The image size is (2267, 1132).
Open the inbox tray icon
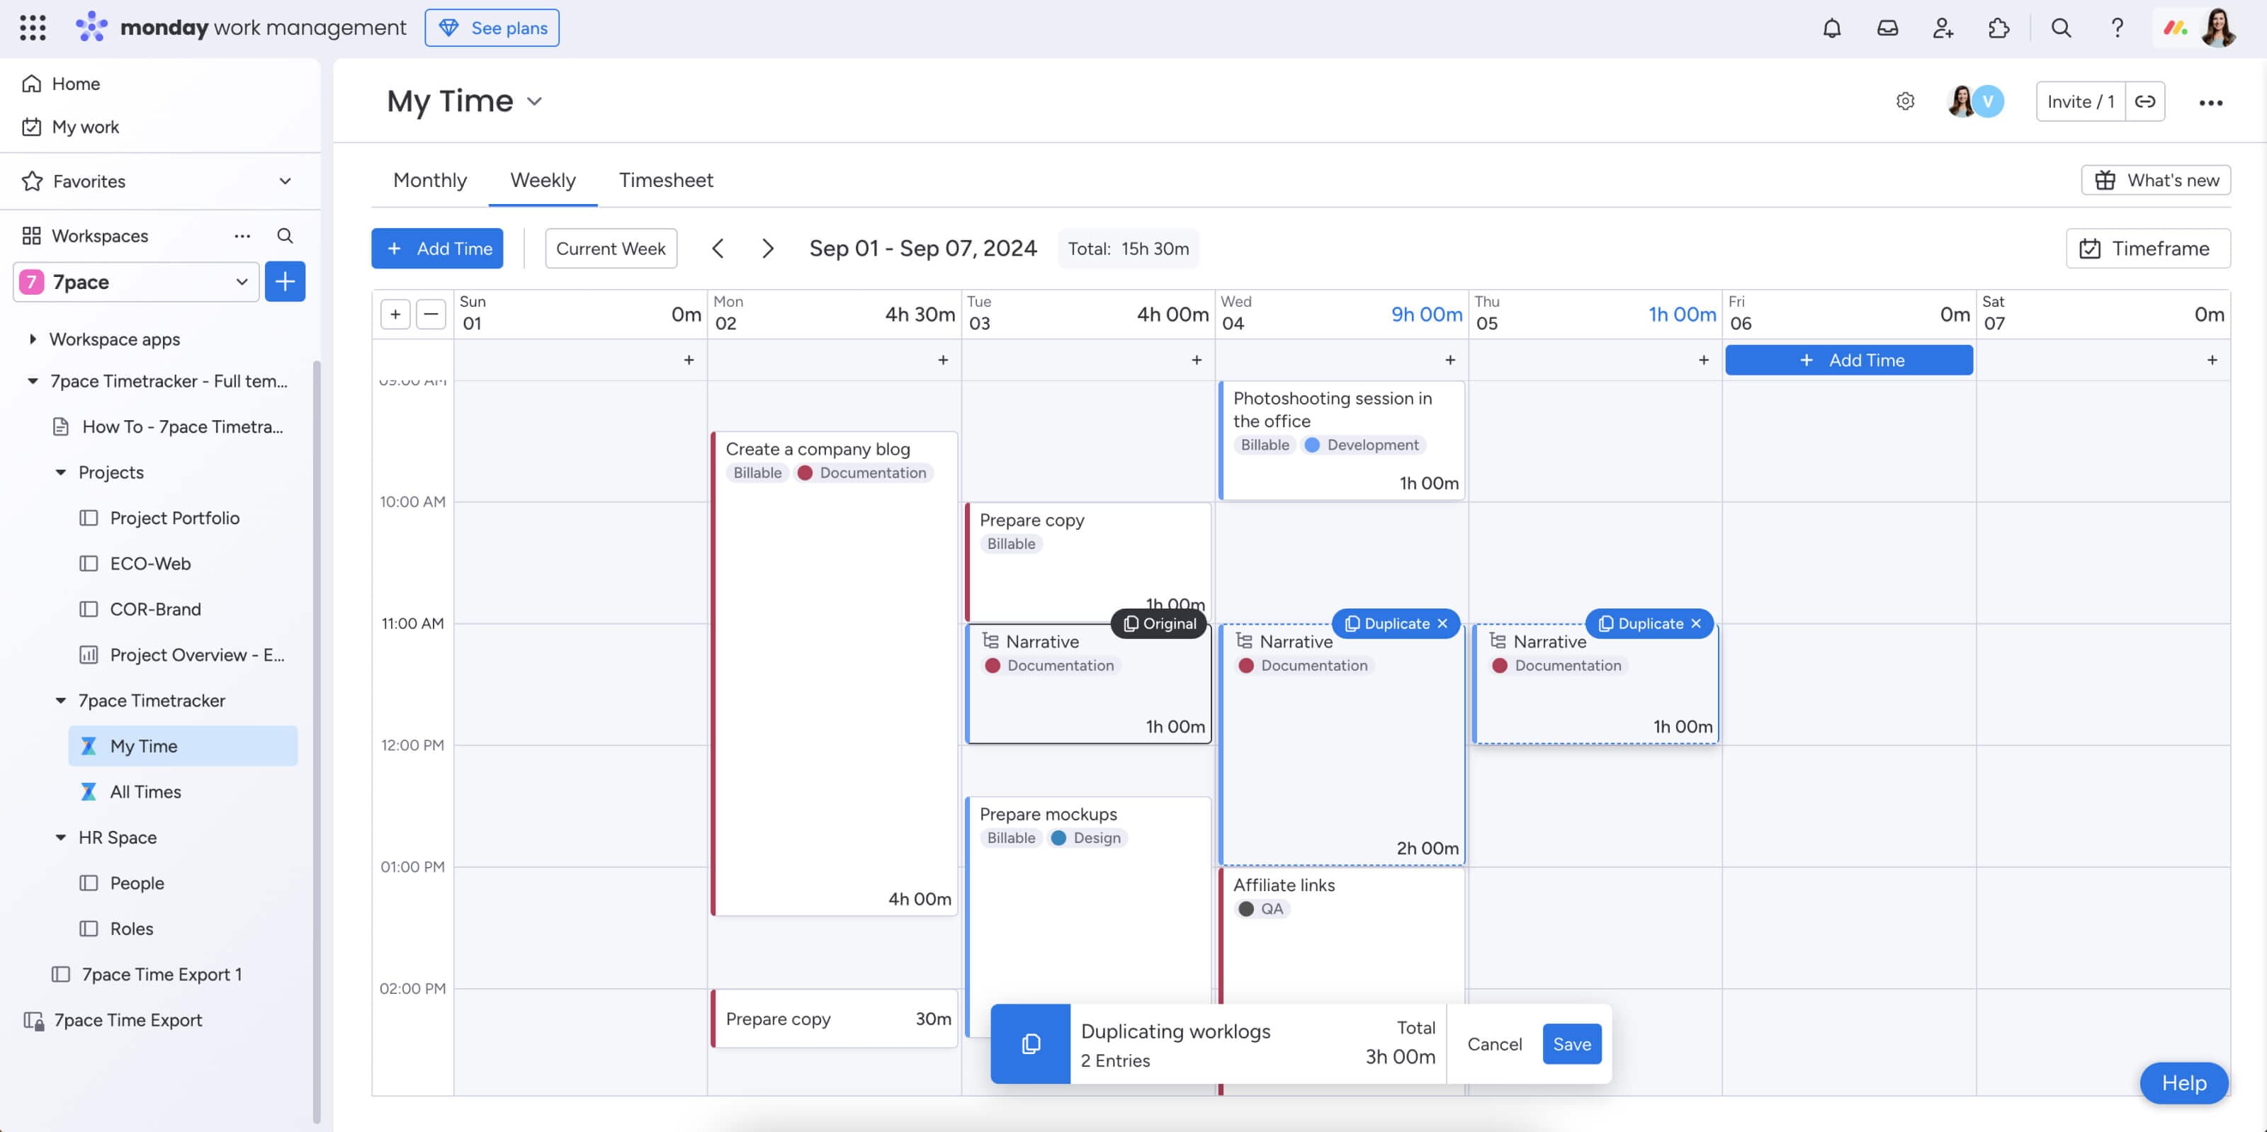1887,28
